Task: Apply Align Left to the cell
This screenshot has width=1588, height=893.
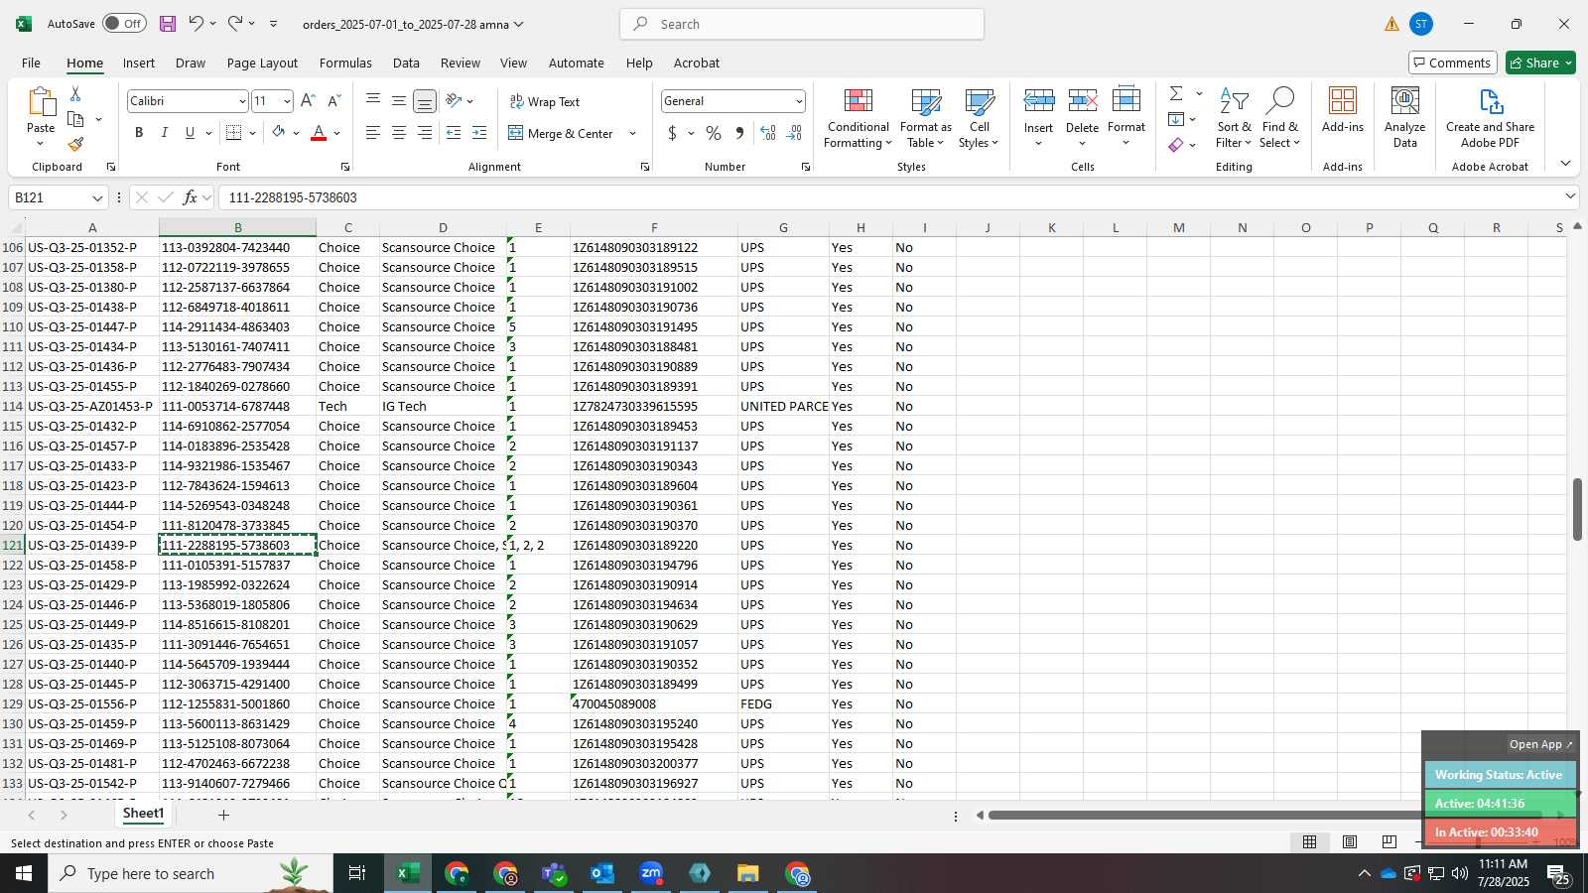Action: click(x=372, y=133)
